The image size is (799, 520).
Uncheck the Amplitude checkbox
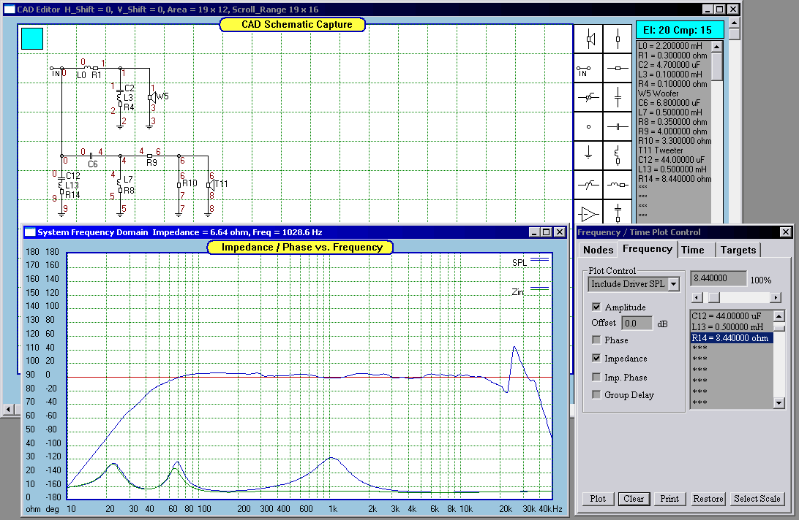(596, 307)
